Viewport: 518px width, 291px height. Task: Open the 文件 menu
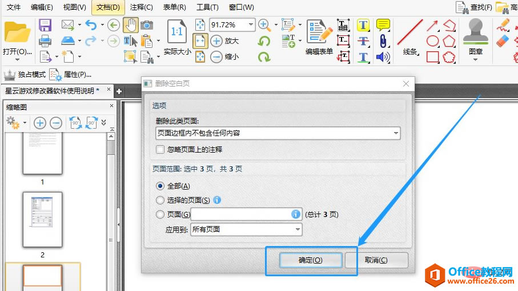14,7
